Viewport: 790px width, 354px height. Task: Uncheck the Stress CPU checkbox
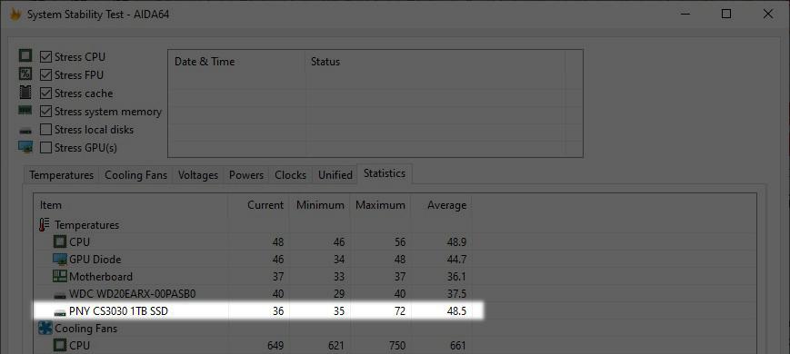click(x=45, y=57)
